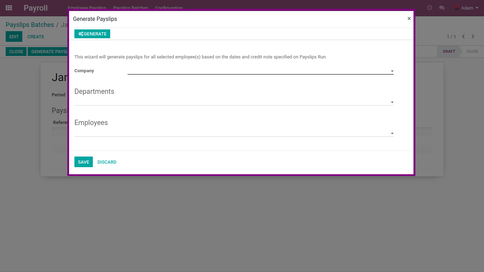This screenshot has width=484, height=272.
Task: Click Discard to cancel the wizard
Action: [x=107, y=162]
